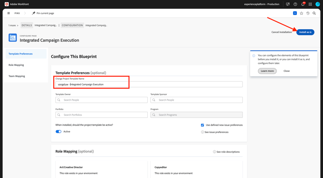Screen dimensions: 323x178
Task: Click the Portfolio search field
Action: pos(101,115)
